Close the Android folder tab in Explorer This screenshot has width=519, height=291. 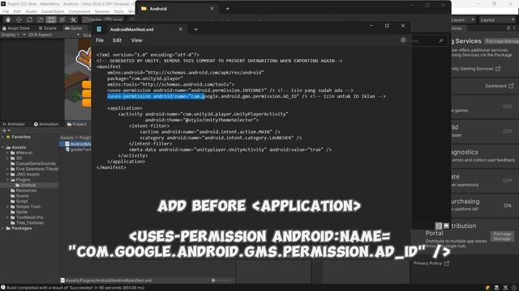(x=212, y=9)
